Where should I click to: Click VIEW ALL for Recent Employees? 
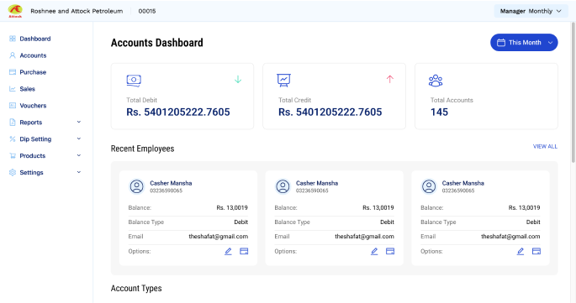pyautogui.click(x=545, y=146)
